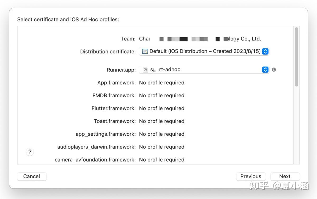Click the audioplayers_darwin.framework label

(x=96, y=147)
